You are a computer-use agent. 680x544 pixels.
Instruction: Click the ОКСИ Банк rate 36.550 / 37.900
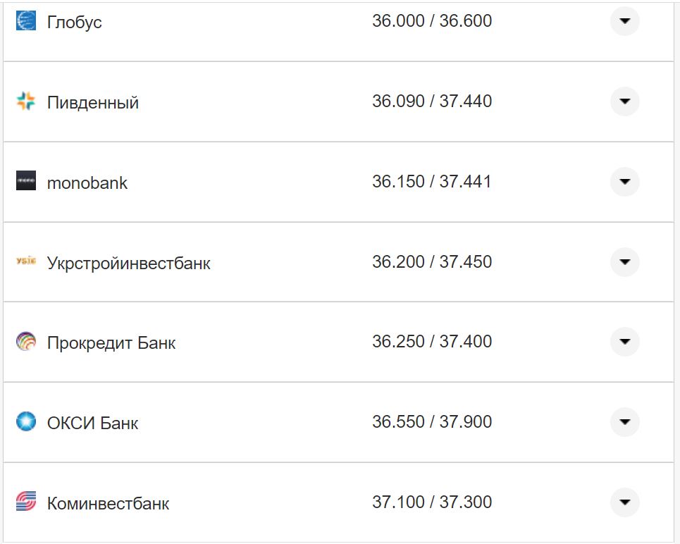tap(432, 422)
